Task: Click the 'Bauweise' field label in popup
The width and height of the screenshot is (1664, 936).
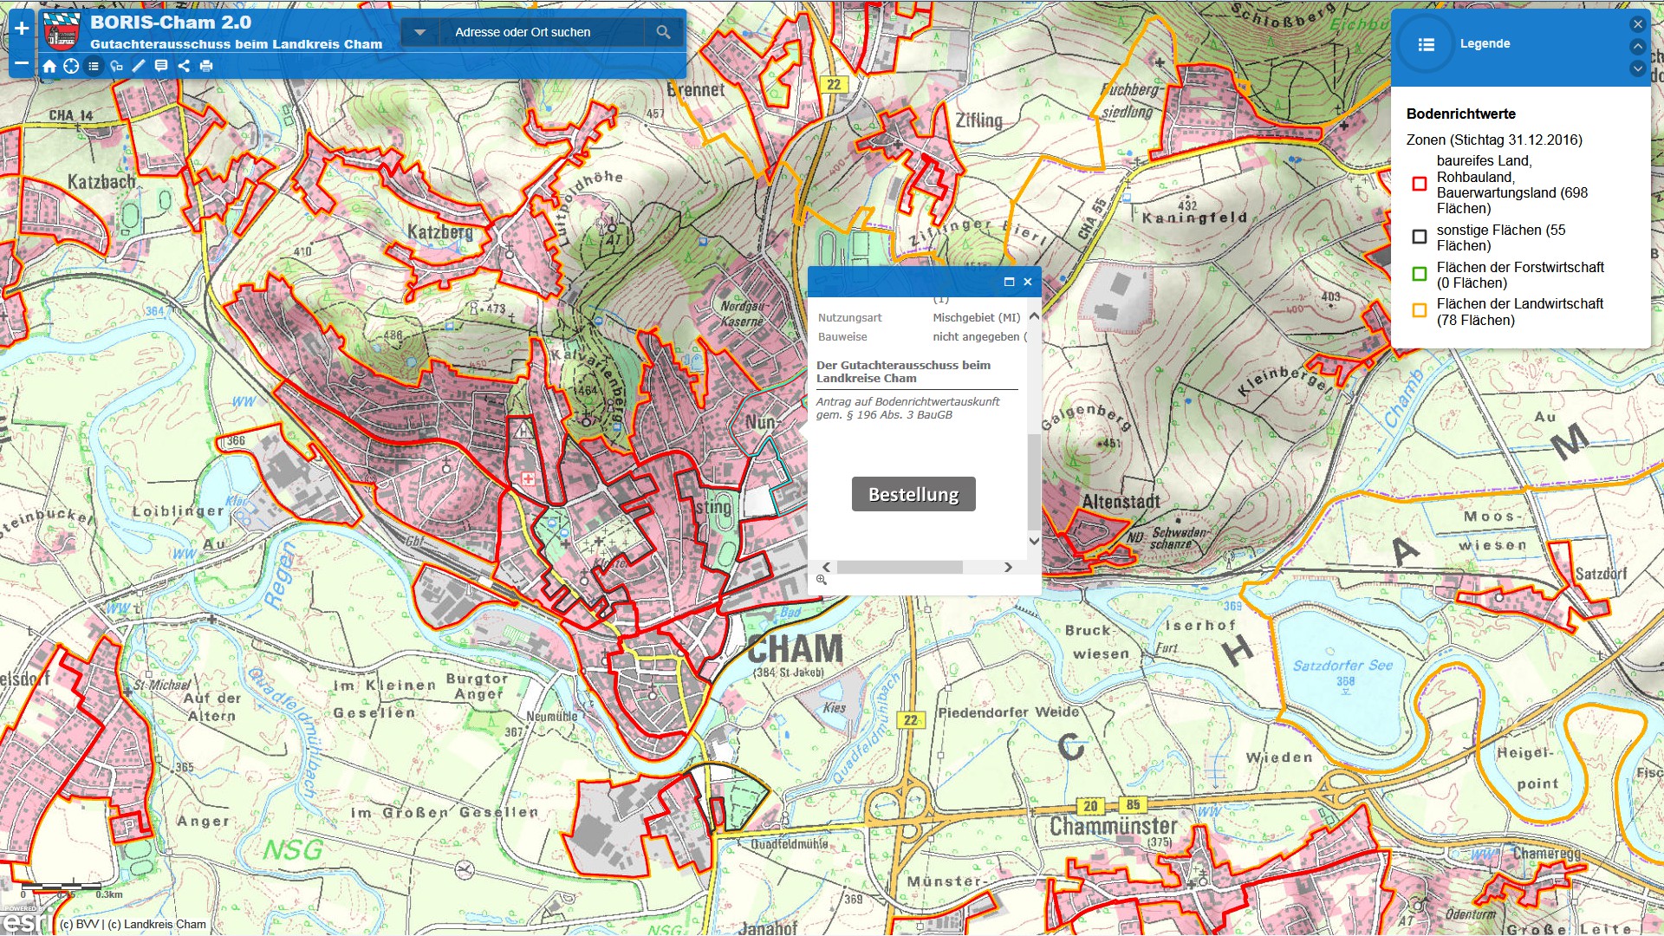Action: pyautogui.click(x=842, y=336)
